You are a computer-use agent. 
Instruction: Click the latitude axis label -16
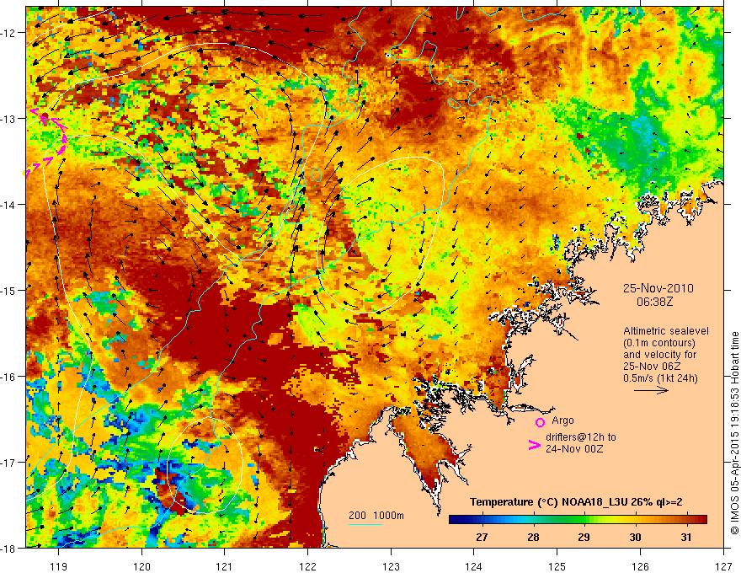click(8, 377)
